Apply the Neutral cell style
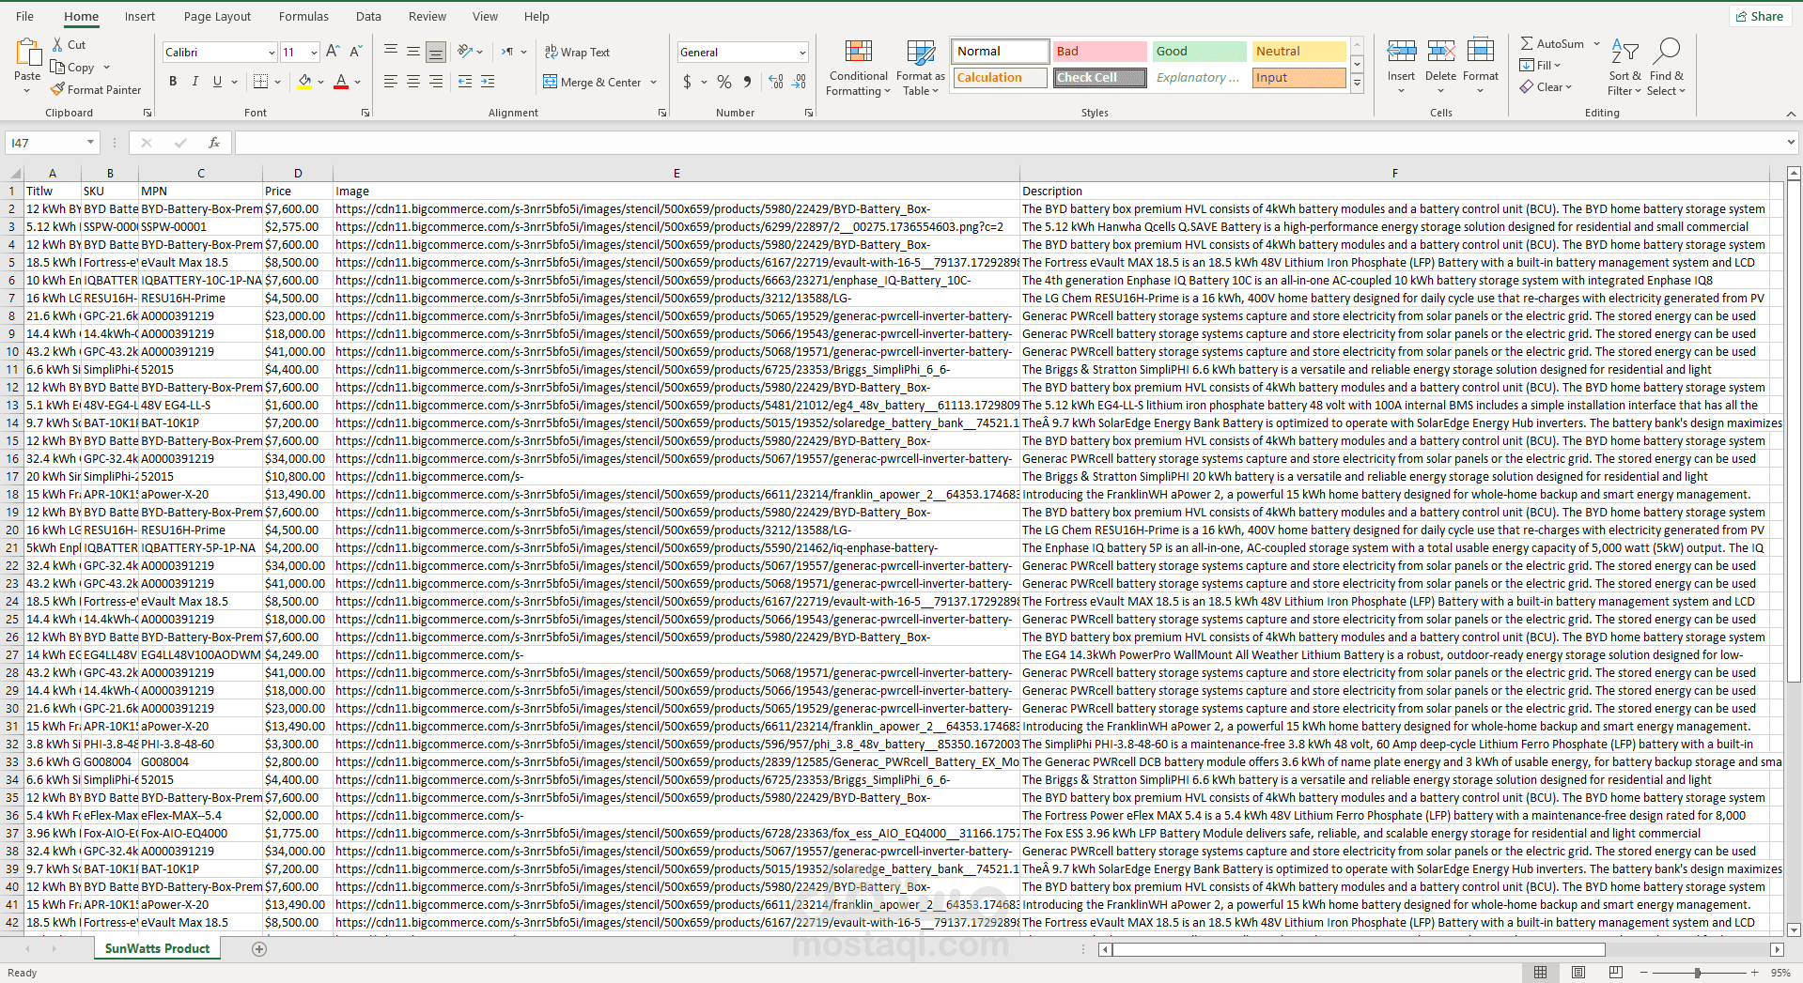Screen dimensions: 1803x983 pyautogui.click(x=1298, y=52)
